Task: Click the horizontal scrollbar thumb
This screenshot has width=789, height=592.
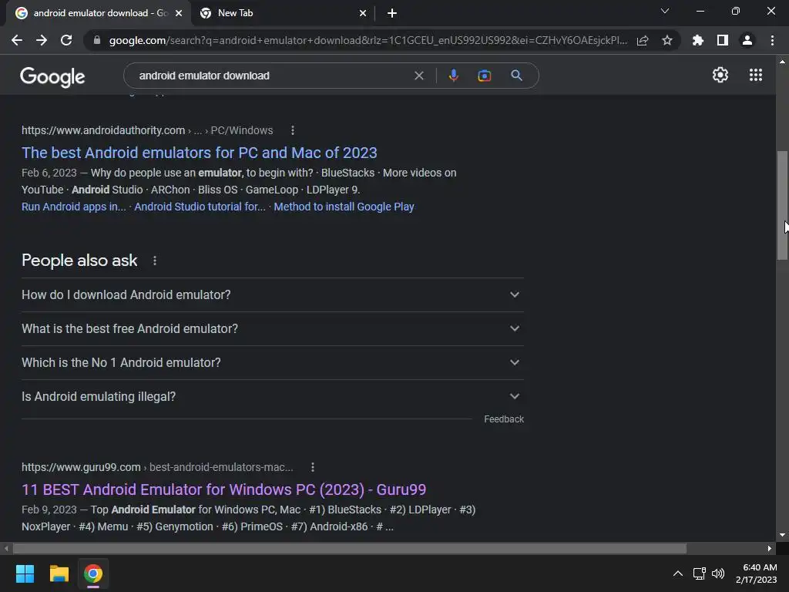Action: 350,548
